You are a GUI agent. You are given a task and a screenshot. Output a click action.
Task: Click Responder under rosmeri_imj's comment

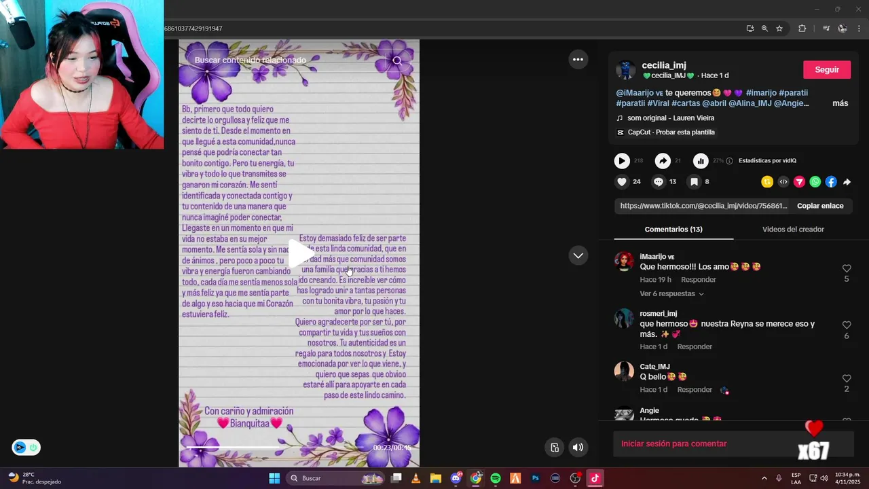(695, 347)
